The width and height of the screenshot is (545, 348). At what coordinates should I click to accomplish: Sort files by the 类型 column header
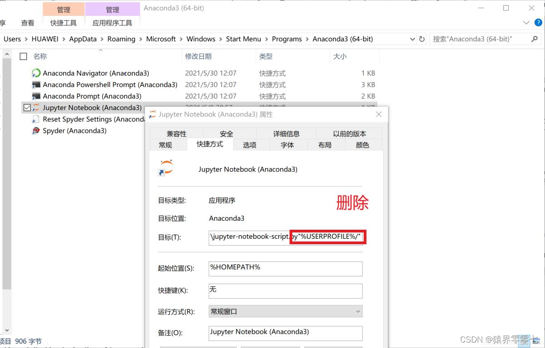[266, 57]
